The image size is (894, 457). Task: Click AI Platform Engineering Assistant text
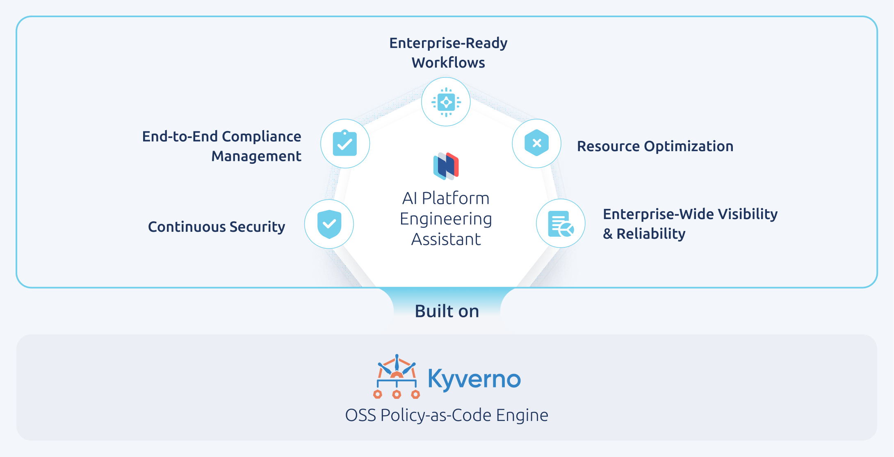[446, 219]
